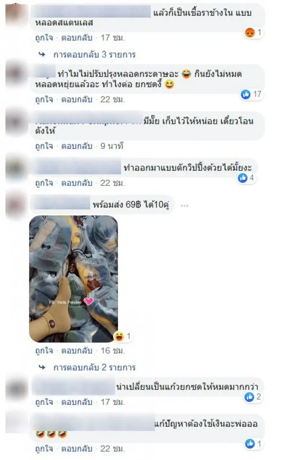This screenshot has width=282, height=460.
Task: Click the like reaction on the last comment
Action: pos(250,444)
